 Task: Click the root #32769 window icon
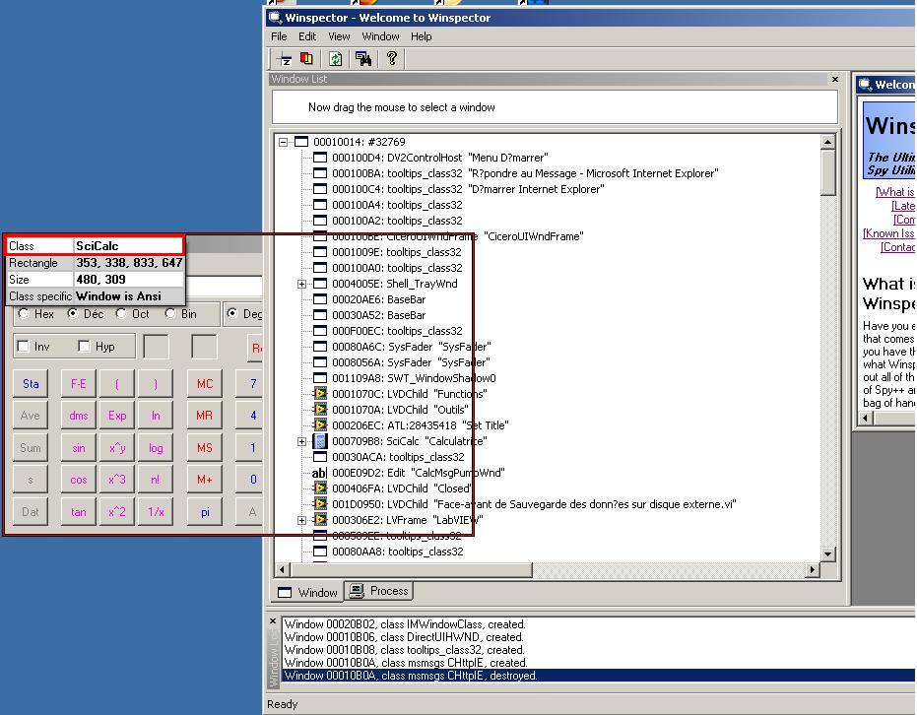(x=301, y=142)
